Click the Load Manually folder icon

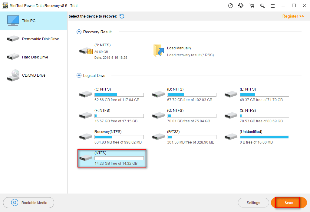[159, 51]
